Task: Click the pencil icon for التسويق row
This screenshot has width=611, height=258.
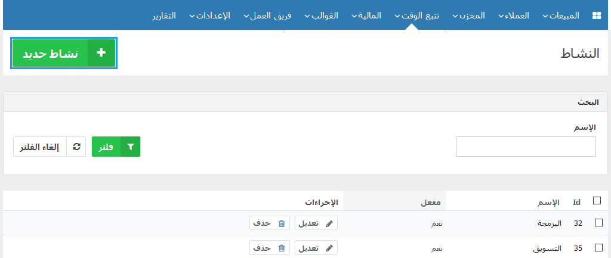Action: click(x=329, y=248)
